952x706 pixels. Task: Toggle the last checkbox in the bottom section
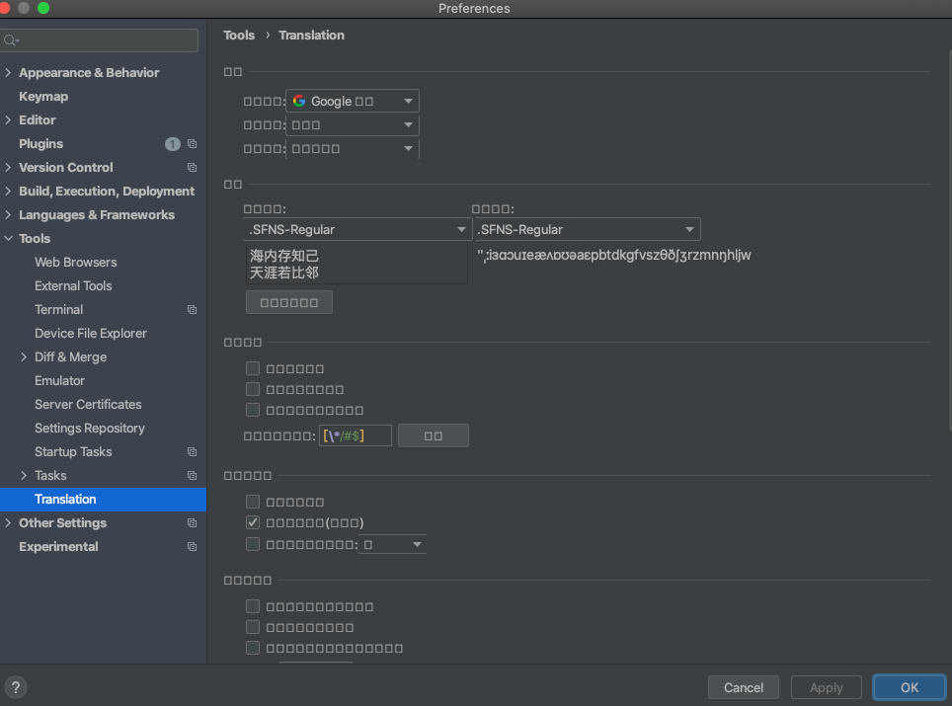point(253,648)
